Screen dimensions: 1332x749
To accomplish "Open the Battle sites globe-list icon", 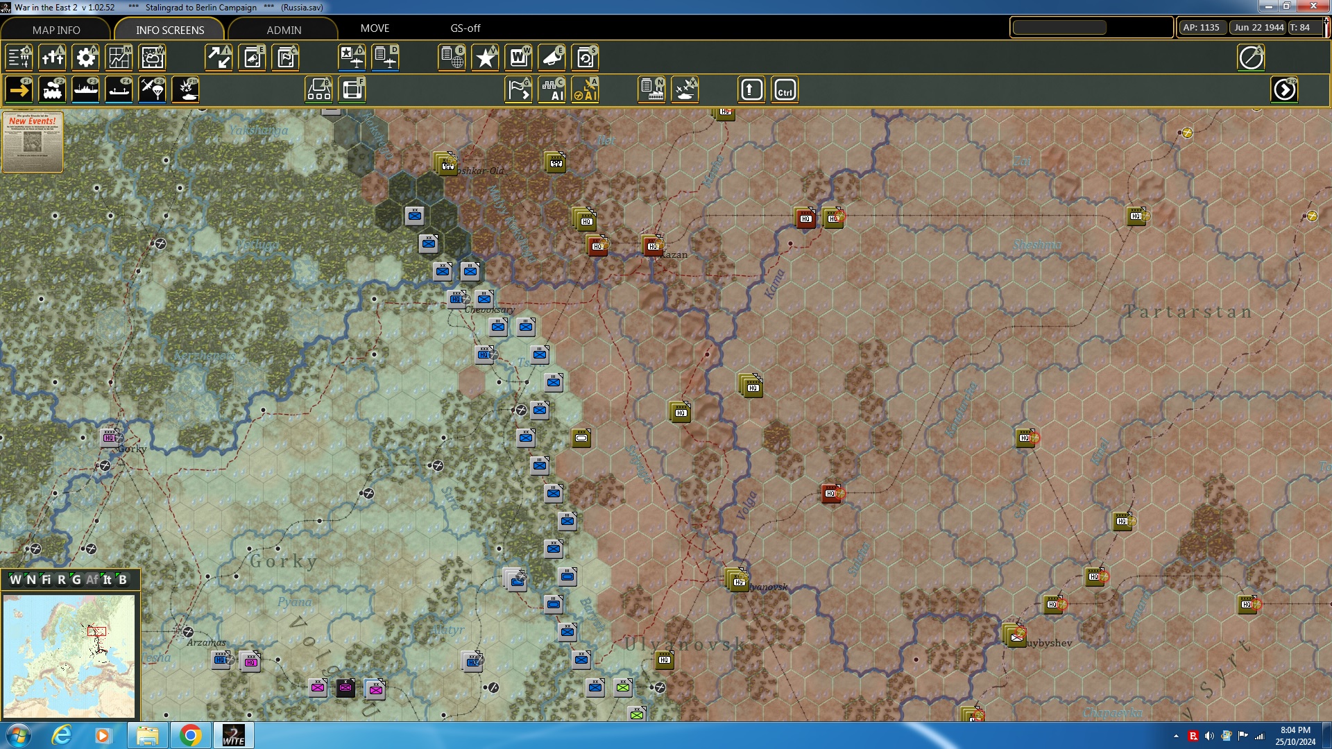I will click(x=452, y=58).
